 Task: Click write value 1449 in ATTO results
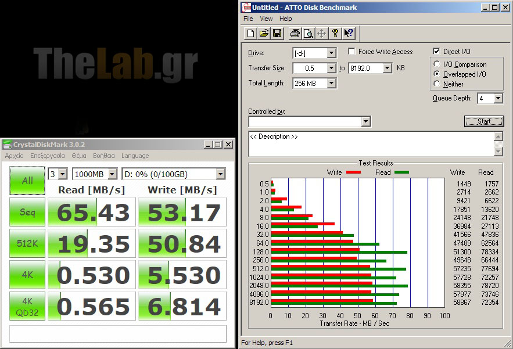(464, 184)
